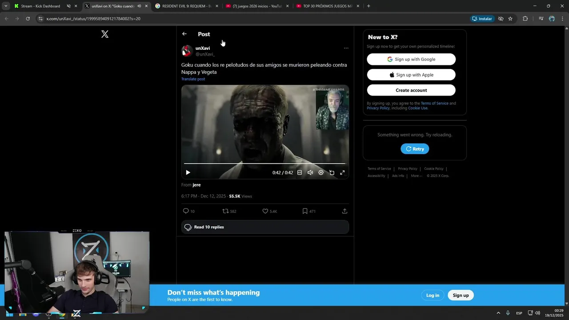Screen dimensions: 569x320
Task: Open the tab search dropdown arrow
Action: click(x=6, y=6)
